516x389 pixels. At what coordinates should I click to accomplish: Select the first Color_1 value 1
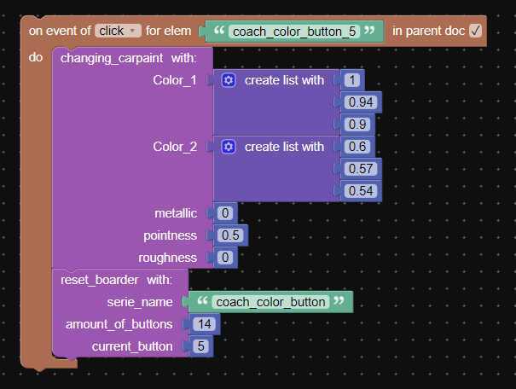pos(352,80)
